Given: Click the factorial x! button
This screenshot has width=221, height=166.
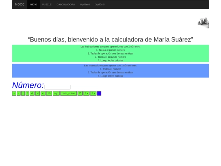Looking at the screenshot, I should pos(38,93).
